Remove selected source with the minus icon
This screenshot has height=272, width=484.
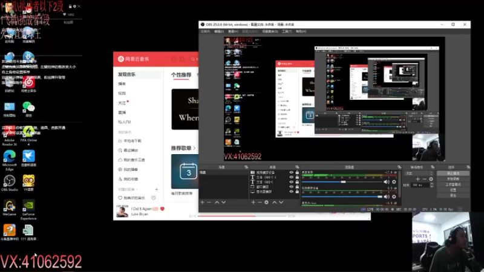tap(260, 202)
